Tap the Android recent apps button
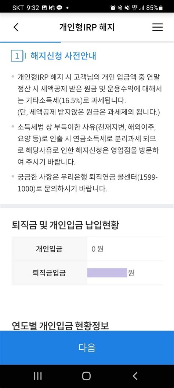 click(38, 376)
